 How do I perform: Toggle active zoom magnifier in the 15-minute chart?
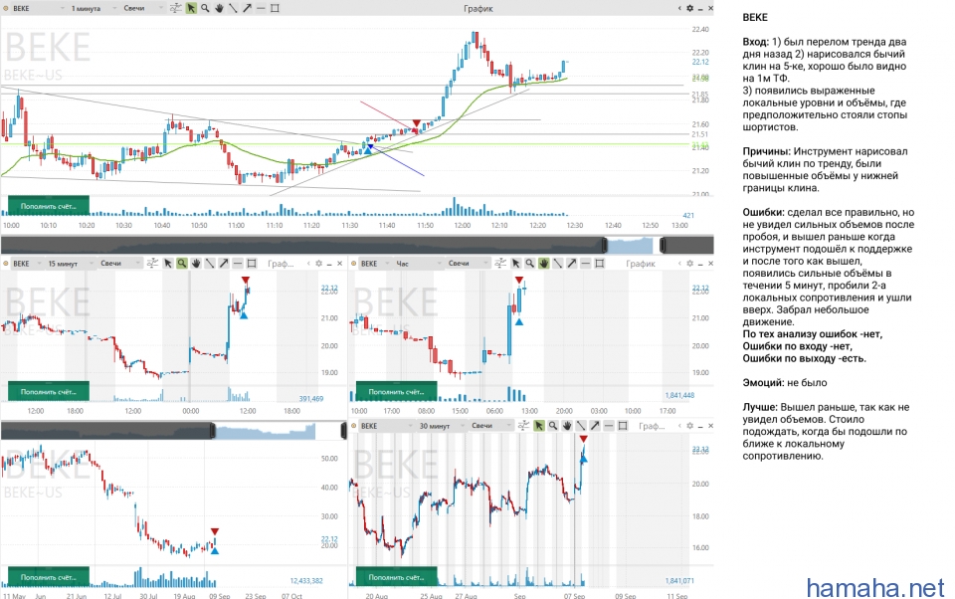(x=181, y=264)
